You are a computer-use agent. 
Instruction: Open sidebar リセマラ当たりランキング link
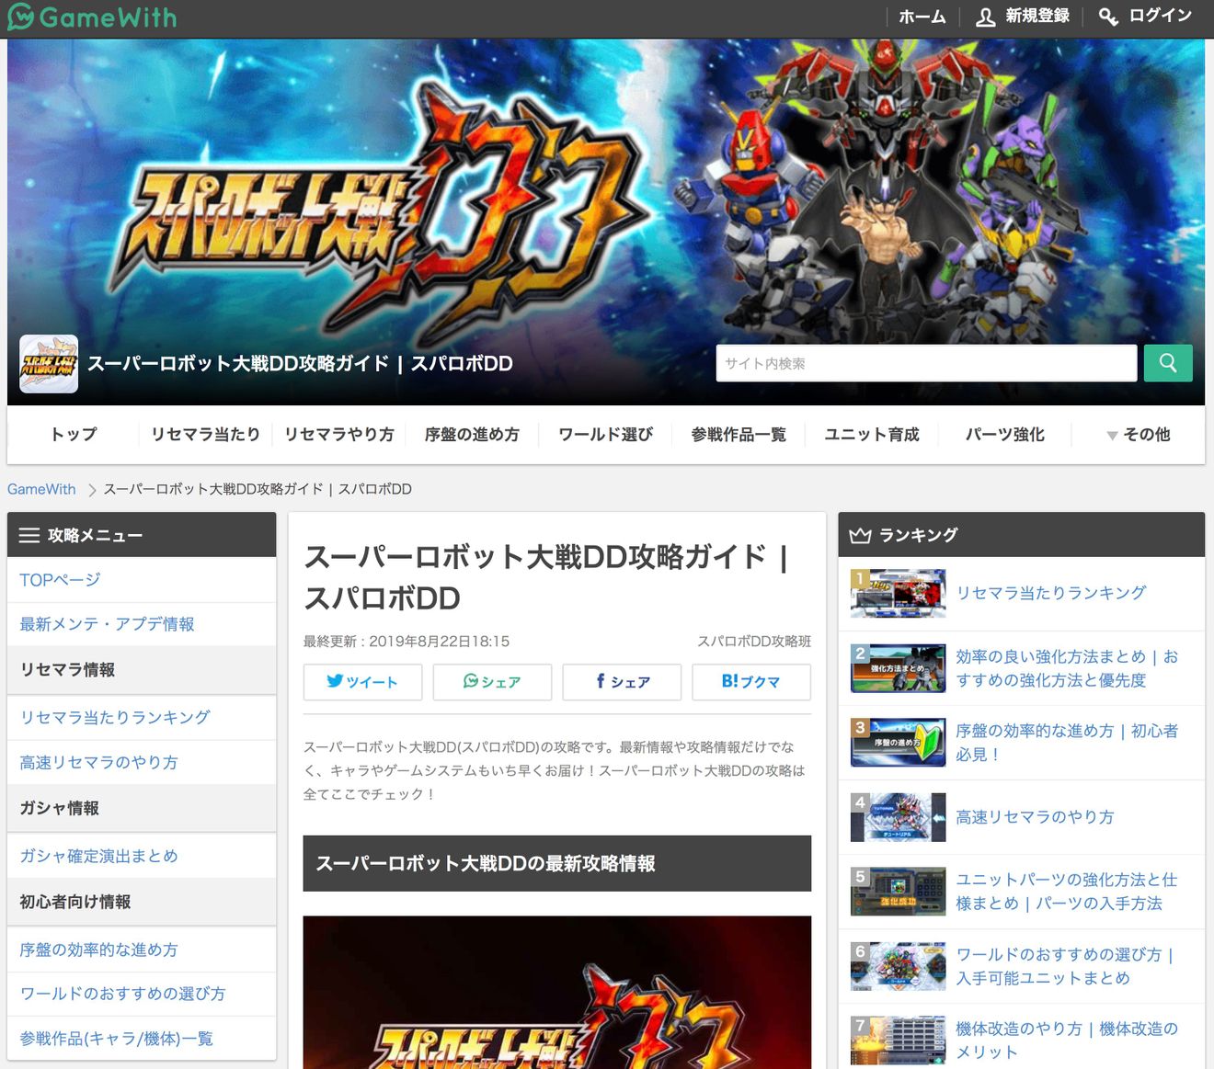point(142,717)
